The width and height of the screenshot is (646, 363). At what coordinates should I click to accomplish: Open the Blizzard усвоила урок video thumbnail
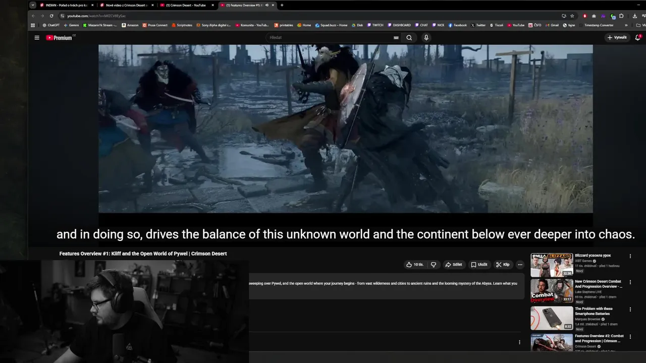(x=552, y=265)
